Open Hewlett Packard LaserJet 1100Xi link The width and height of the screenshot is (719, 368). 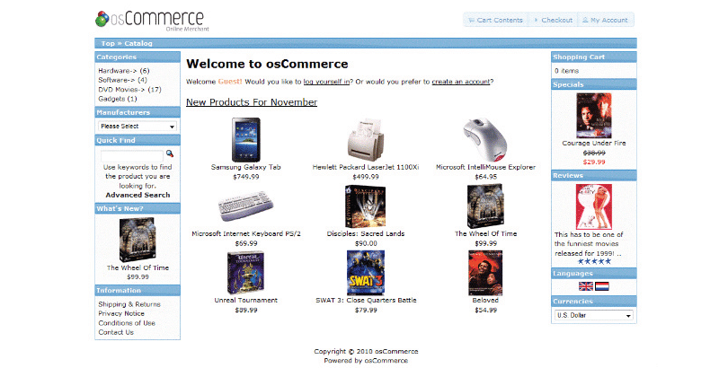[x=366, y=168]
